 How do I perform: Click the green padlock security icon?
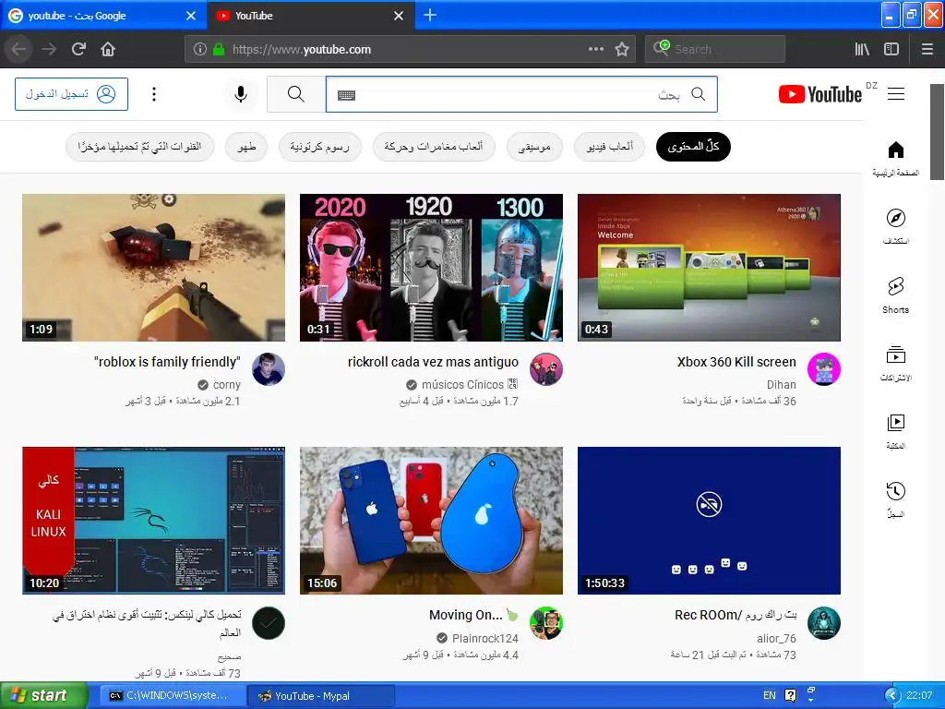219,50
